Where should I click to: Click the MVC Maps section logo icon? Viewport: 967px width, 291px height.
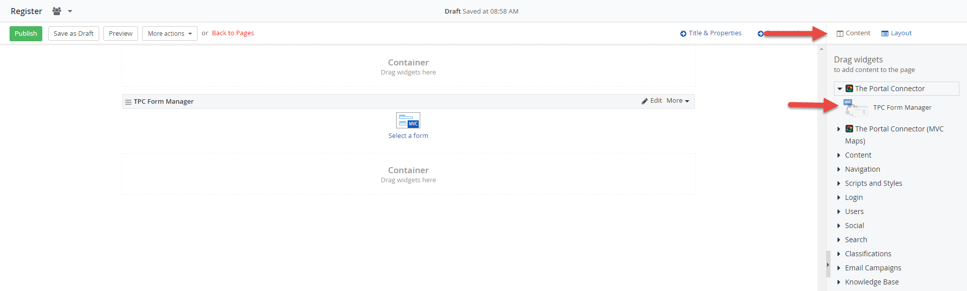tap(849, 129)
